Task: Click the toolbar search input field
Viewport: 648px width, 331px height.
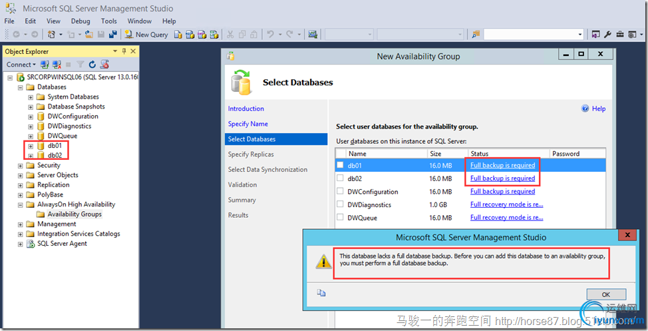Action: pos(530,35)
